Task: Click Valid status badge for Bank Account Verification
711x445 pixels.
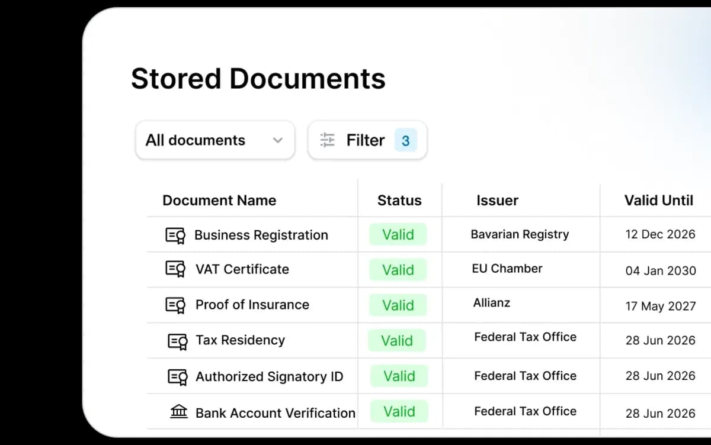Action: pyautogui.click(x=399, y=411)
